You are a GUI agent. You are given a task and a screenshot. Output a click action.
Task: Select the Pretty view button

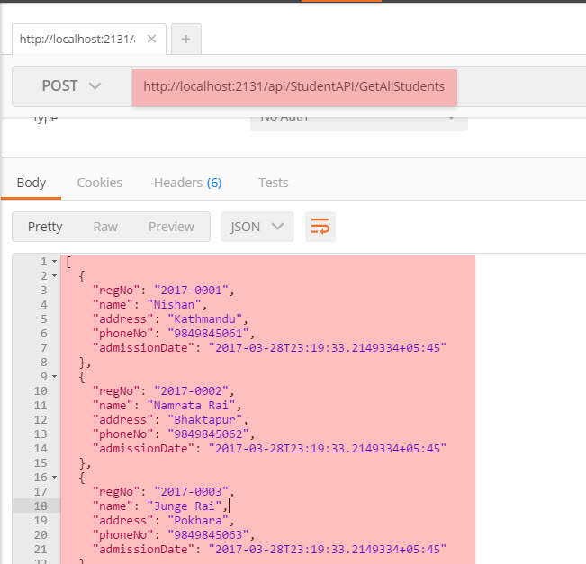(45, 227)
